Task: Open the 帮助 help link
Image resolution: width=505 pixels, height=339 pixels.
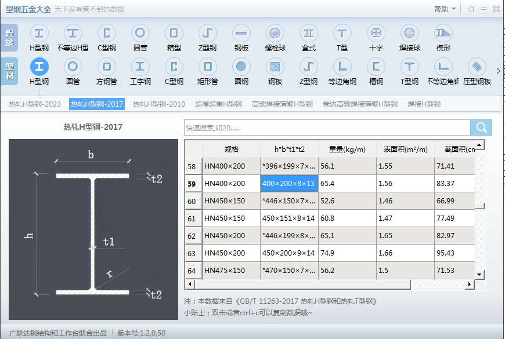Action: click(439, 8)
